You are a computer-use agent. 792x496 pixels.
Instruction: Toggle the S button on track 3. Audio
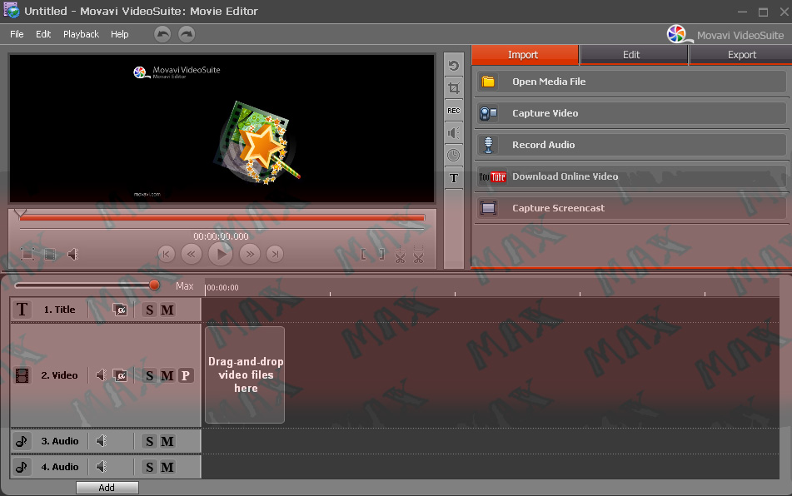coord(150,442)
